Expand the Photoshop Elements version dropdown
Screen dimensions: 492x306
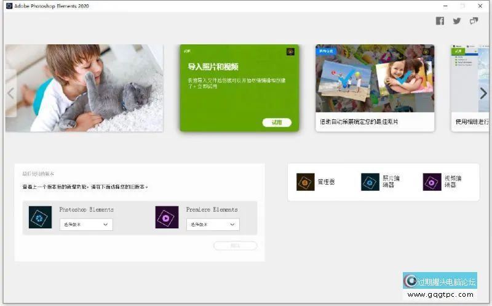pos(86,225)
